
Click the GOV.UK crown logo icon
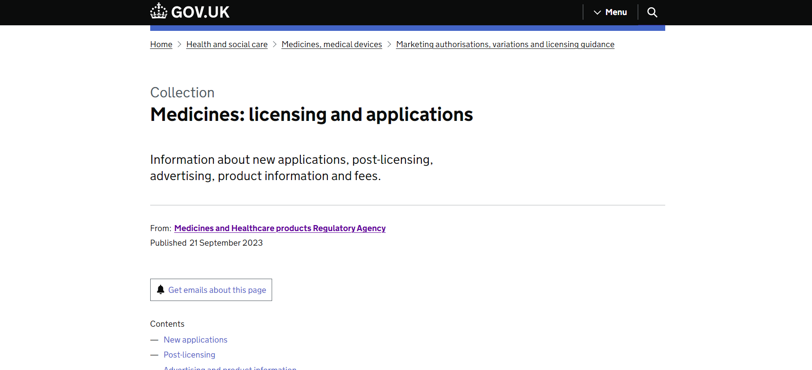coord(158,11)
